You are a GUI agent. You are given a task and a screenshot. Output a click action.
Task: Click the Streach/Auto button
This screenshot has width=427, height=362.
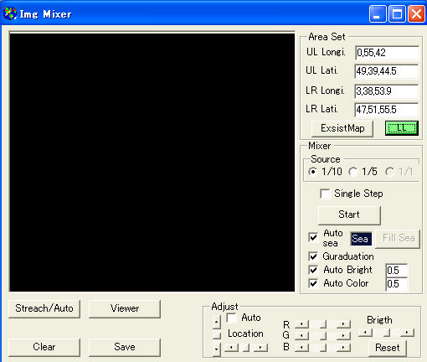(x=44, y=308)
